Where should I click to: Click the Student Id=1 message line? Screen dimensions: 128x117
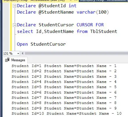pyautogui.click(x=64, y=66)
